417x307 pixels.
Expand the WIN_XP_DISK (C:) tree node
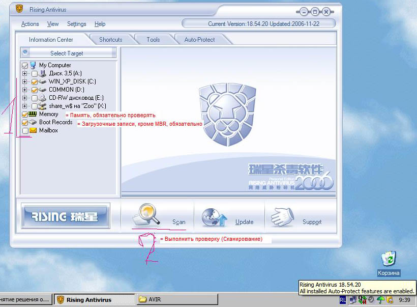tap(25, 82)
